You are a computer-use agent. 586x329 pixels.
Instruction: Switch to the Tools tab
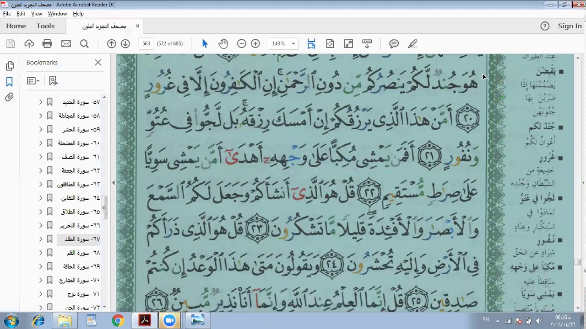(46, 26)
